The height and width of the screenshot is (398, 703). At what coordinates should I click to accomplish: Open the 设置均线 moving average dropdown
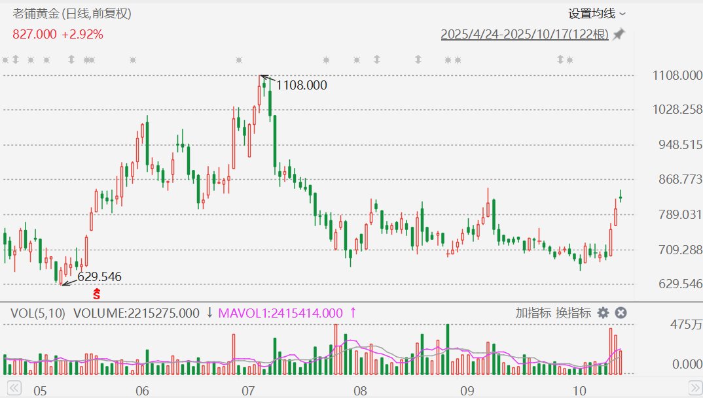[x=596, y=13]
